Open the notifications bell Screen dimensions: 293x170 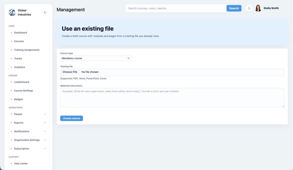(249, 8)
